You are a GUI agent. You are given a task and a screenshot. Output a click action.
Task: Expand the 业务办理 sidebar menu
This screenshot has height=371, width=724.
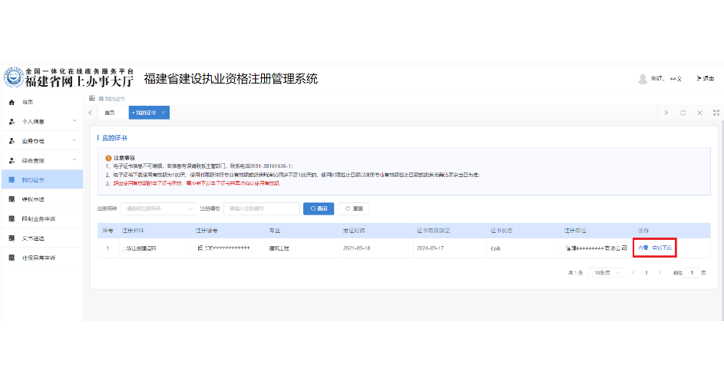[x=74, y=141]
